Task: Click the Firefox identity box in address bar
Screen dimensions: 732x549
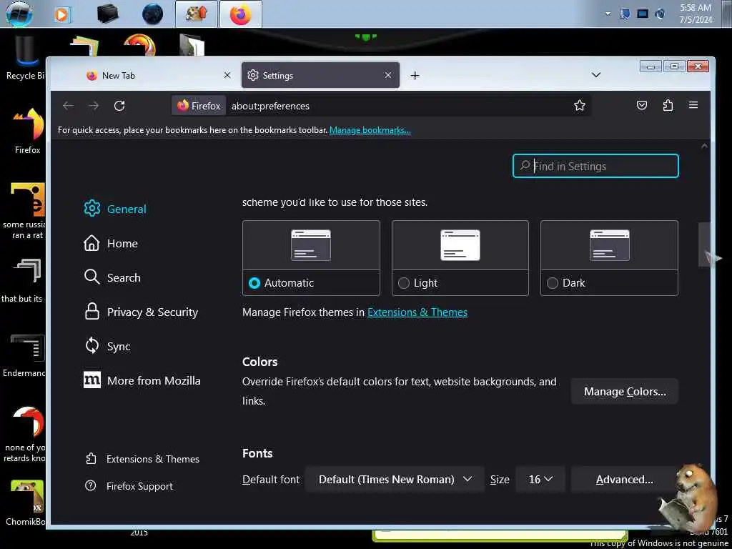Action: pos(199,106)
